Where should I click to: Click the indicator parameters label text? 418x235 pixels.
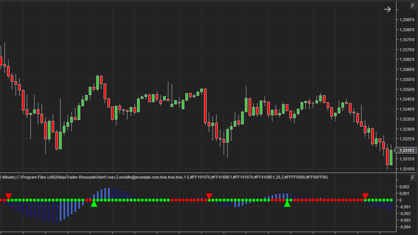point(163,177)
